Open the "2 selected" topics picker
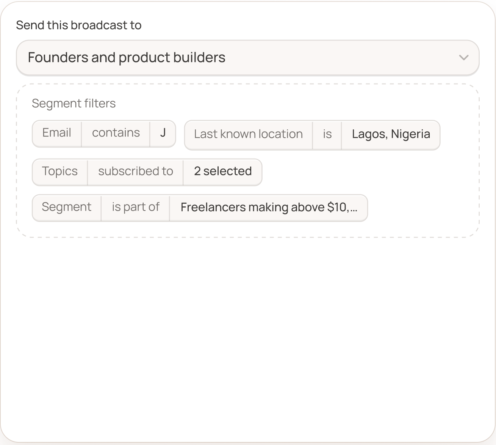This screenshot has height=445, width=496. pos(223,171)
